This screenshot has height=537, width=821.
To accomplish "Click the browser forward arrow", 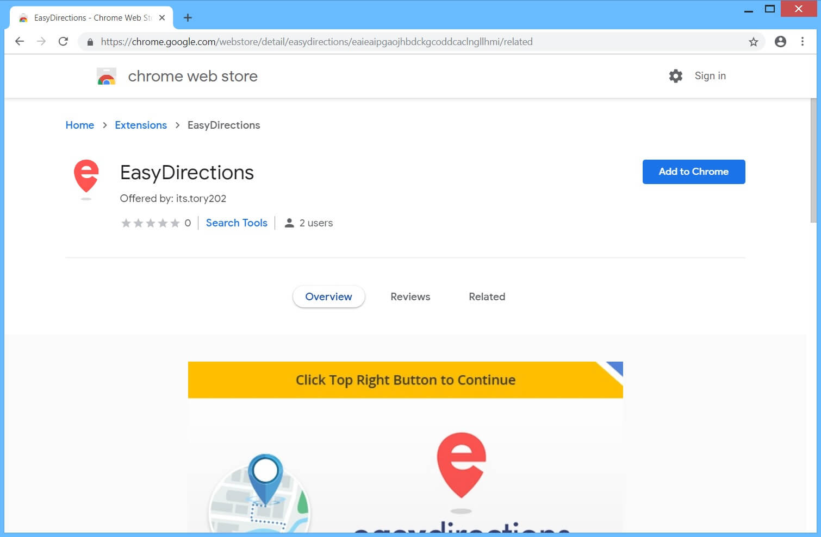I will tap(41, 41).
